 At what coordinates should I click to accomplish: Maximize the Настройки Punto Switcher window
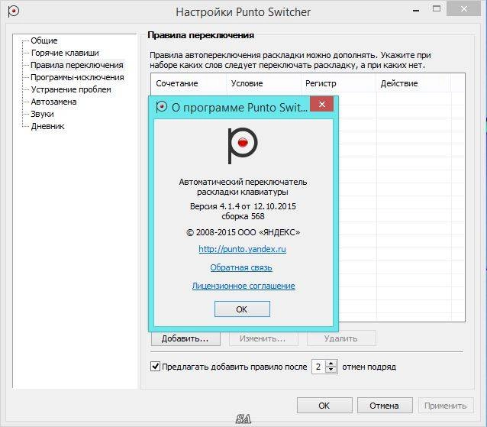pos(437,8)
